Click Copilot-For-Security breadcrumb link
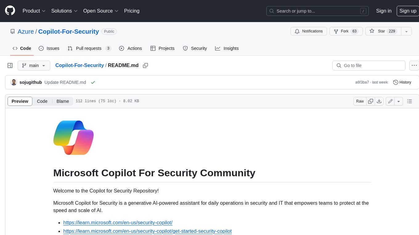The width and height of the screenshot is (419, 235). click(79, 66)
